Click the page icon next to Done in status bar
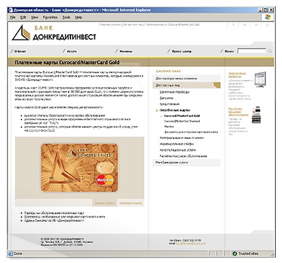Image resolution: width=282 pixels, height=263 pixels. 10,254
